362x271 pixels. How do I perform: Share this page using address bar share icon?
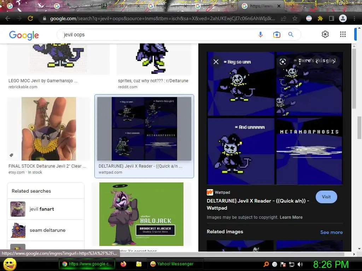click(x=284, y=19)
